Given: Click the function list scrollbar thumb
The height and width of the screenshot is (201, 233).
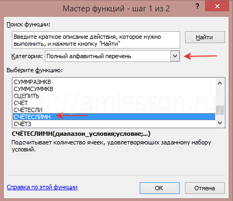Looking at the screenshot, I should coord(220,110).
